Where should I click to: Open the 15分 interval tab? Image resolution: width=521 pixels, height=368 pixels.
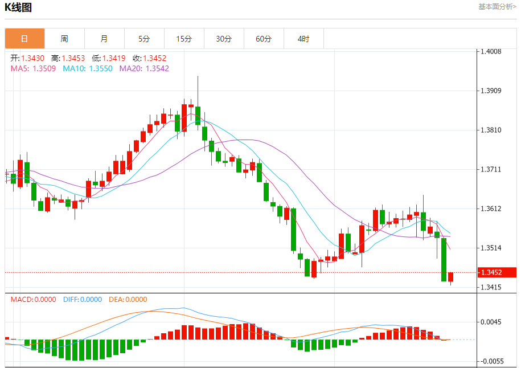[184, 39]
